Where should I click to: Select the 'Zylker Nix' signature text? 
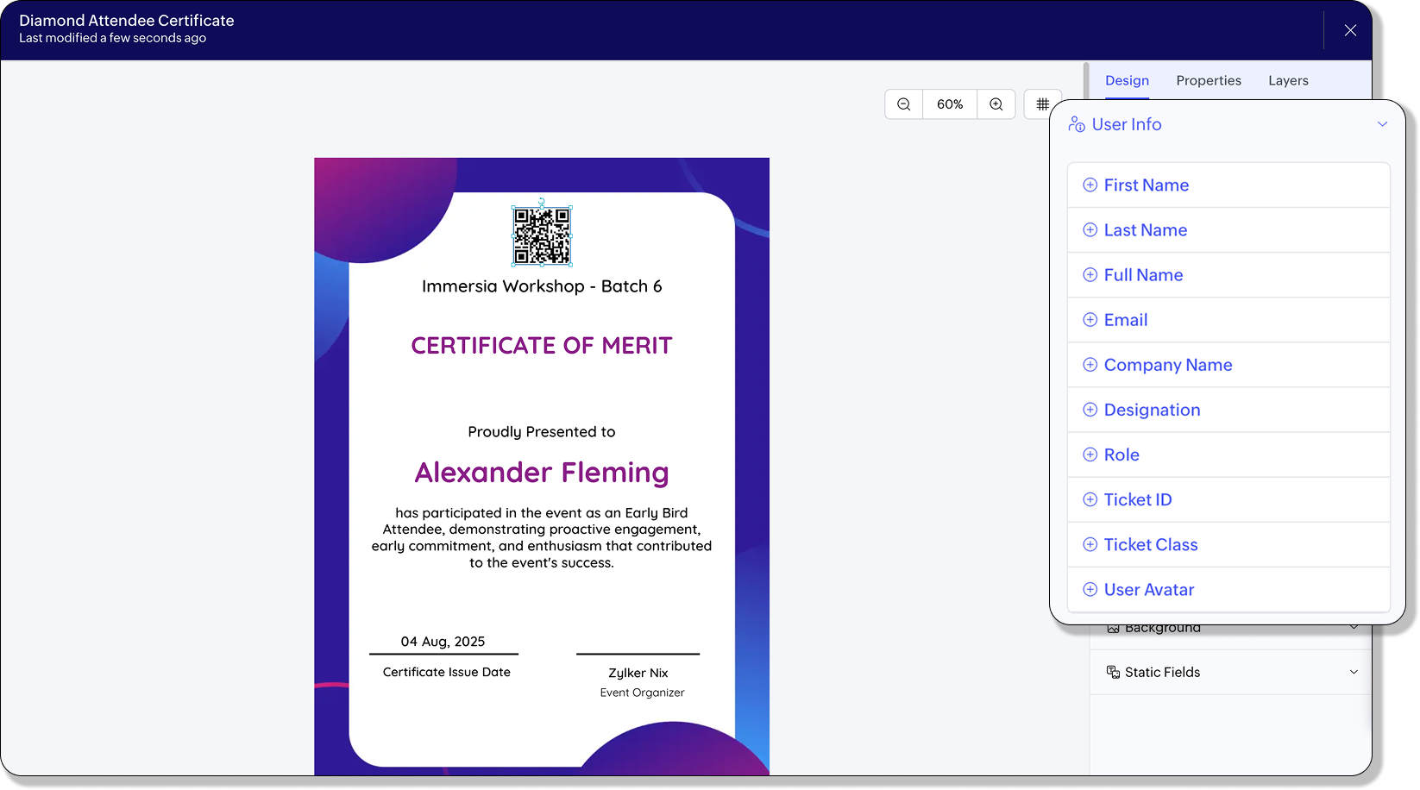[x=638, y=673]
